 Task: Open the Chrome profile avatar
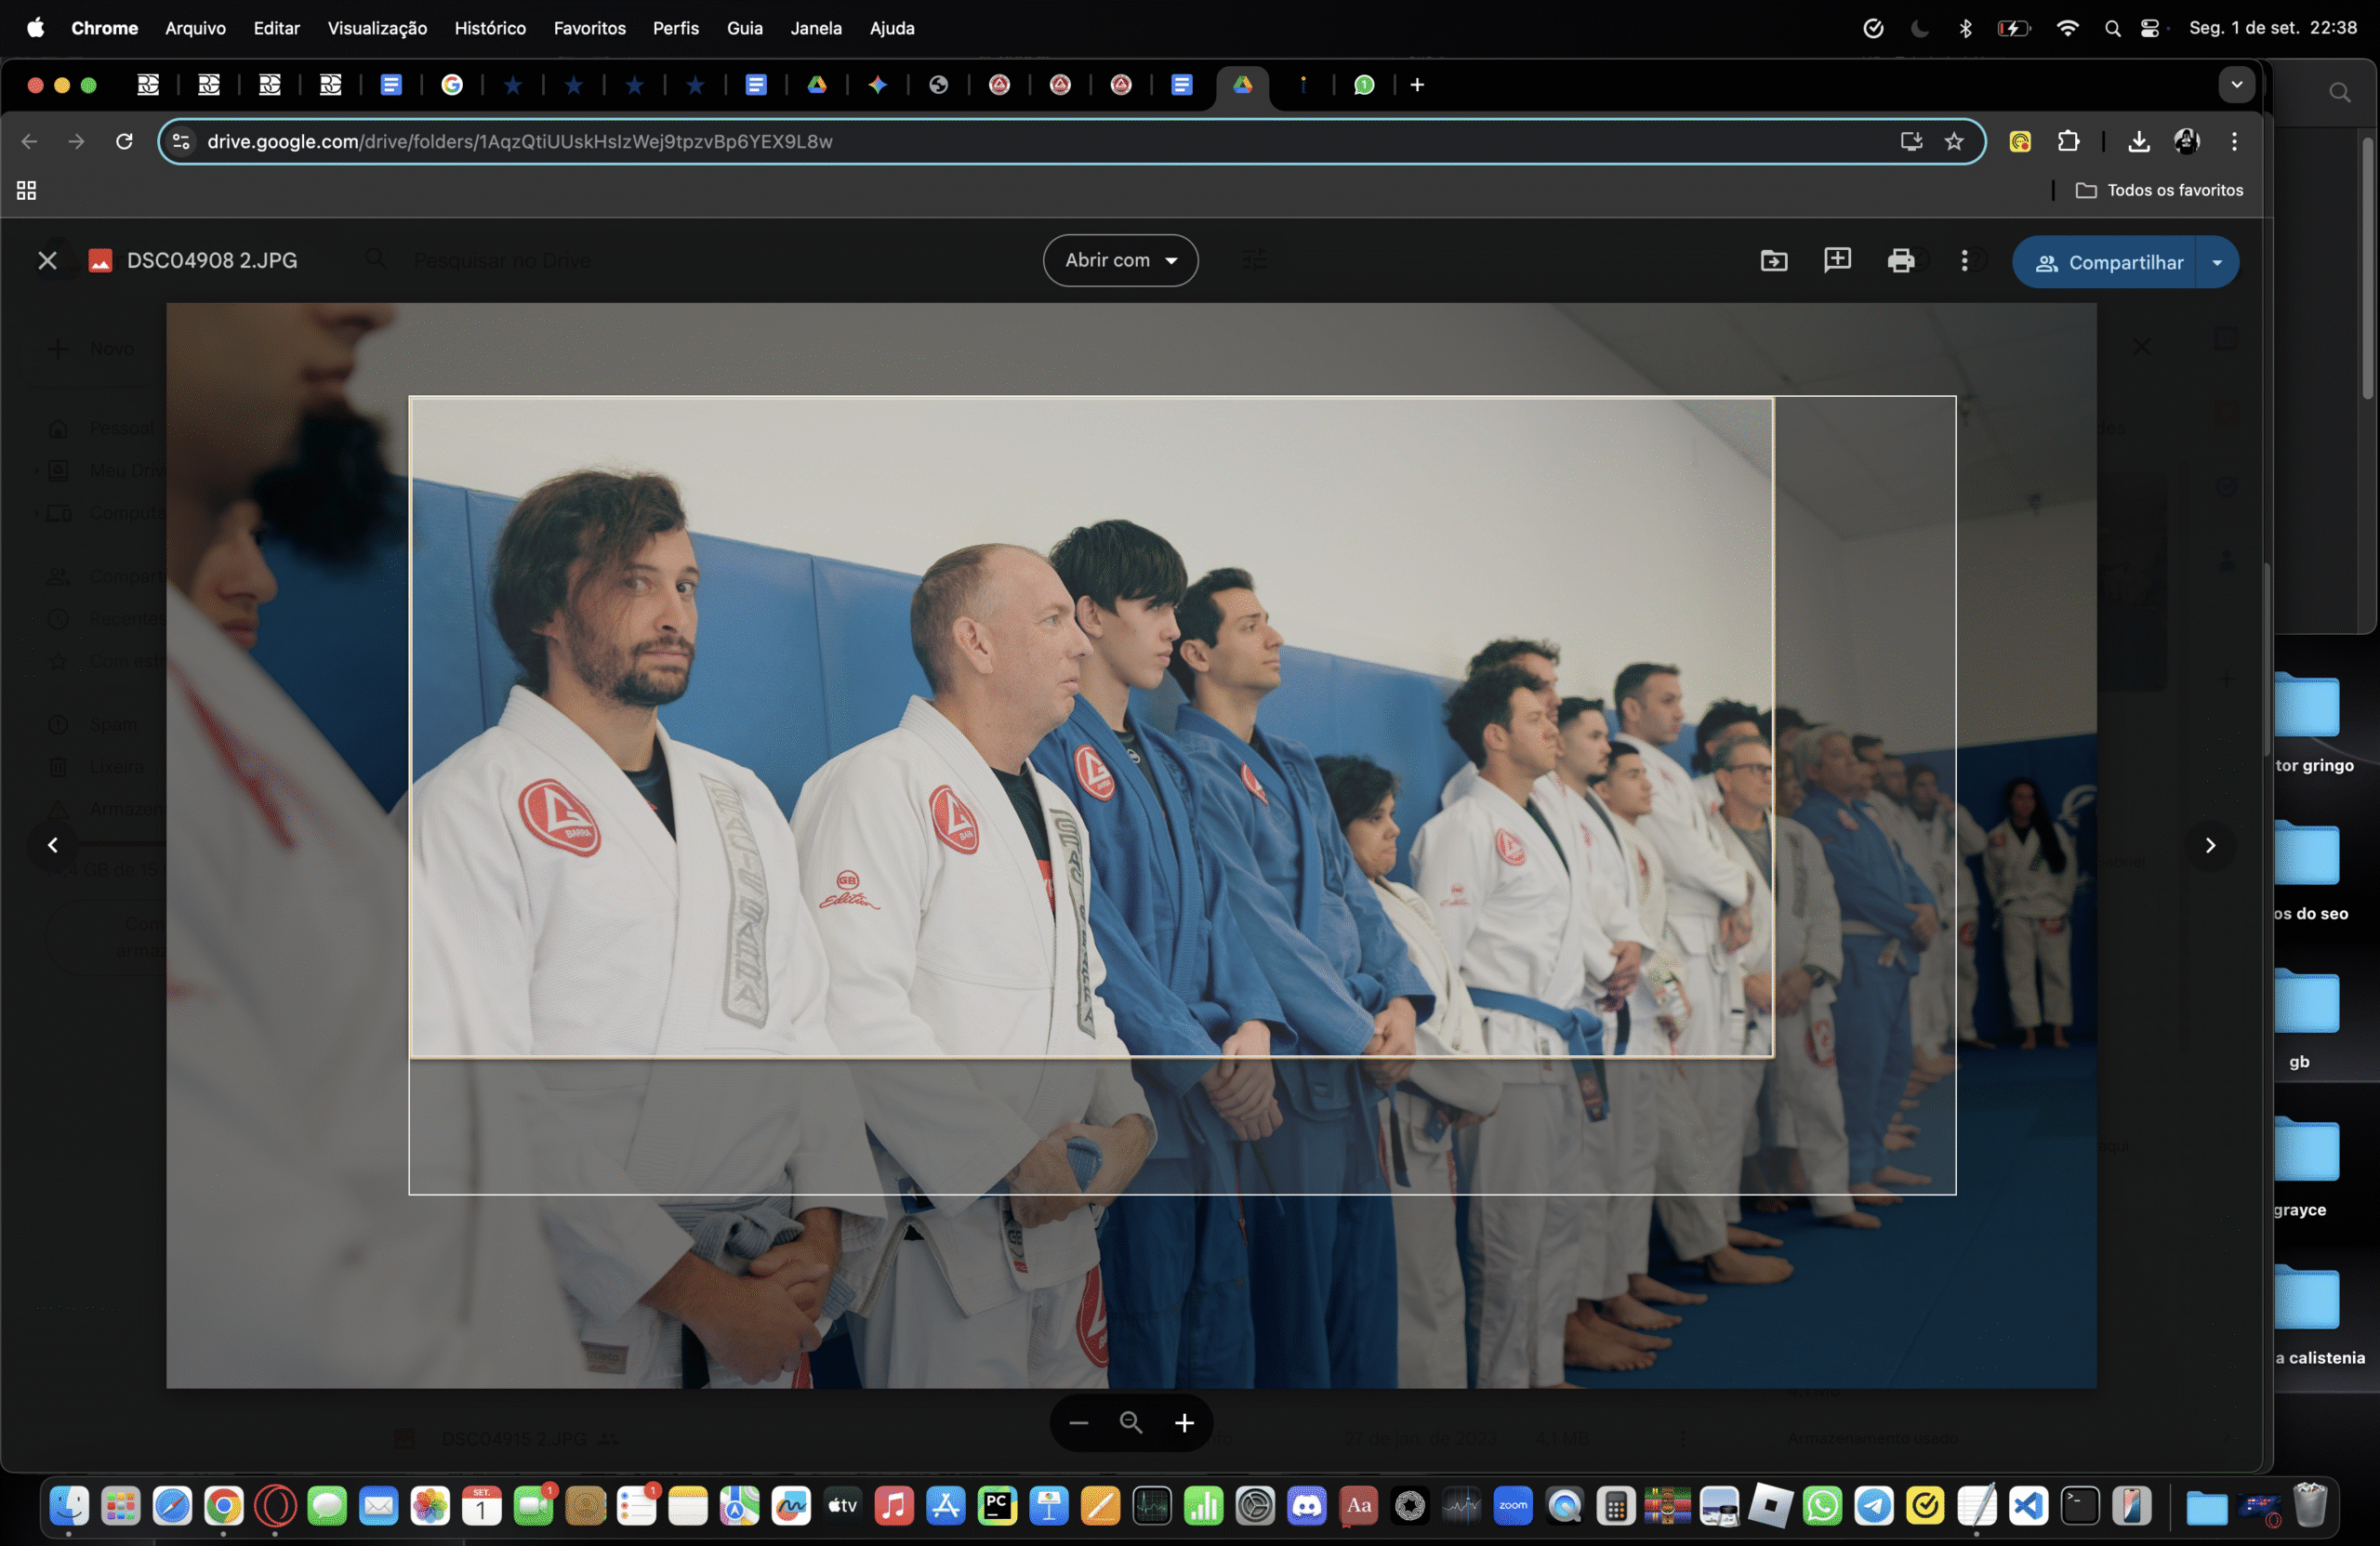point(2187,141)
